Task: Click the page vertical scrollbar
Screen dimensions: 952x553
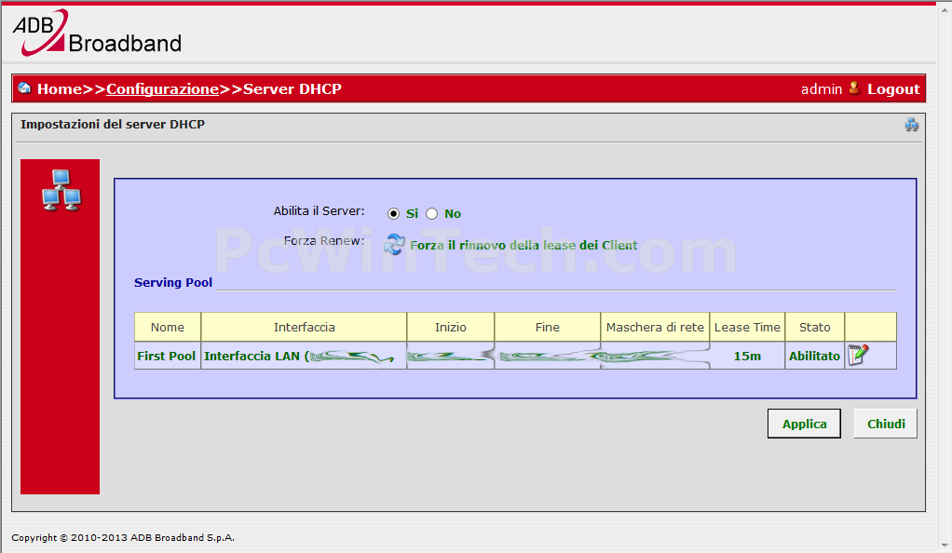Action: point(945,276)
